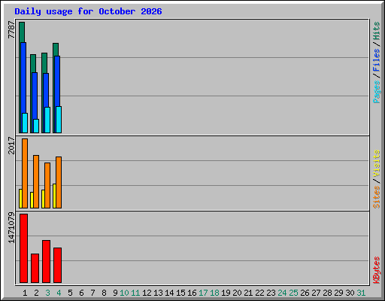Click the Visits legend label
The height and width of the screenshot is (301, 385).
(376, 164)
